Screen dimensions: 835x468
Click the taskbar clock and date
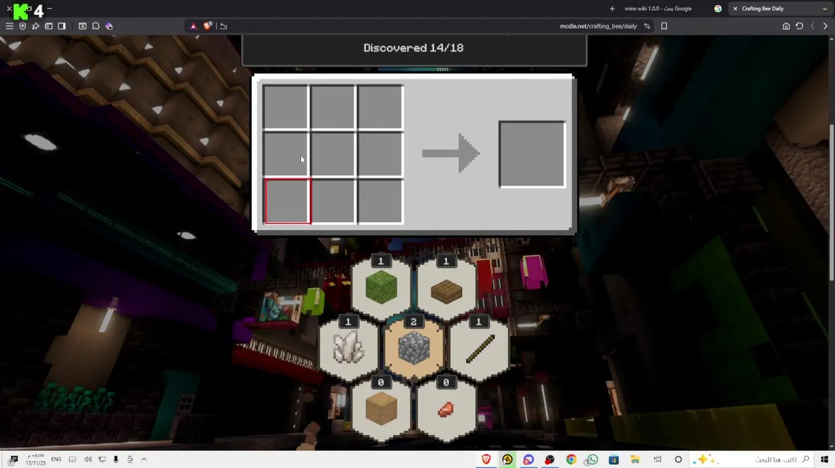coord(36,460)
